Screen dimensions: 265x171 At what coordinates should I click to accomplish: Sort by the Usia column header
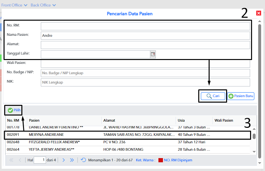click(x=193, y=120)
